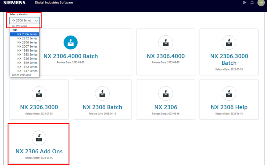
Task: Open the NX 2306.3000 Batch title link
Action: (x=229, y=59)
